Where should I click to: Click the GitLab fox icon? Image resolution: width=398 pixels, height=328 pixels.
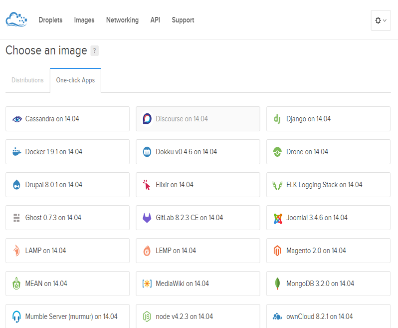click(147, 218)
